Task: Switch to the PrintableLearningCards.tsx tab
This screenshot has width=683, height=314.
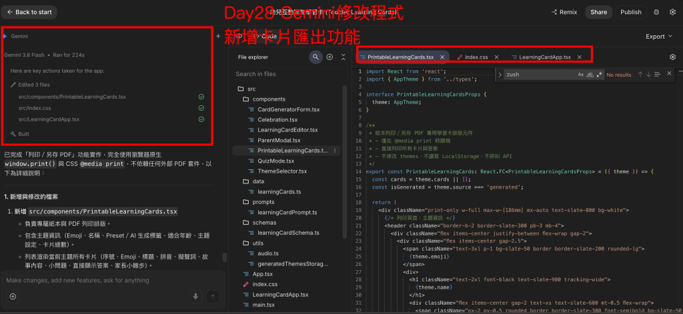Action: [401, 57]
